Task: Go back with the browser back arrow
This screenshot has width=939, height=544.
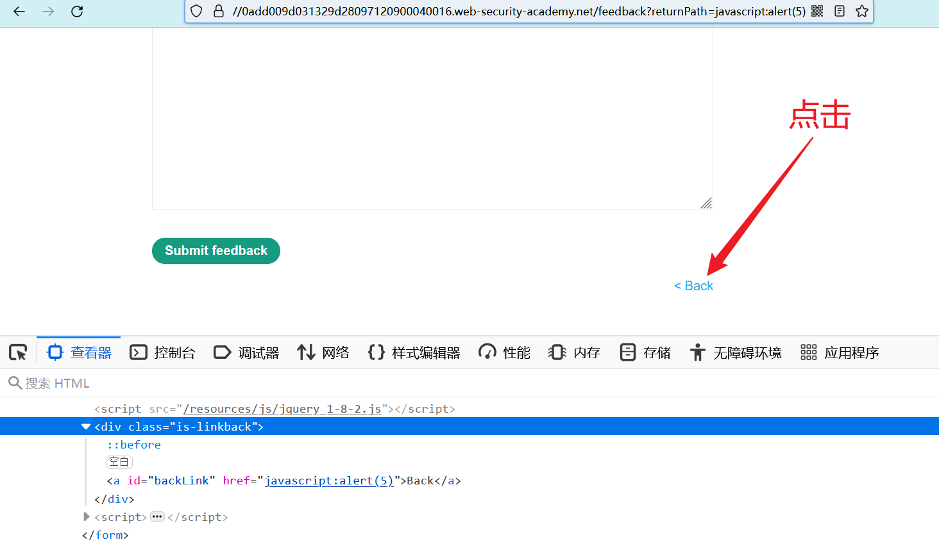Action: [19, 12]
